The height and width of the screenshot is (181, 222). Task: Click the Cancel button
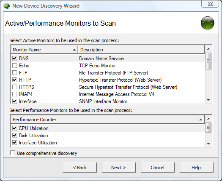pos(158,168)
